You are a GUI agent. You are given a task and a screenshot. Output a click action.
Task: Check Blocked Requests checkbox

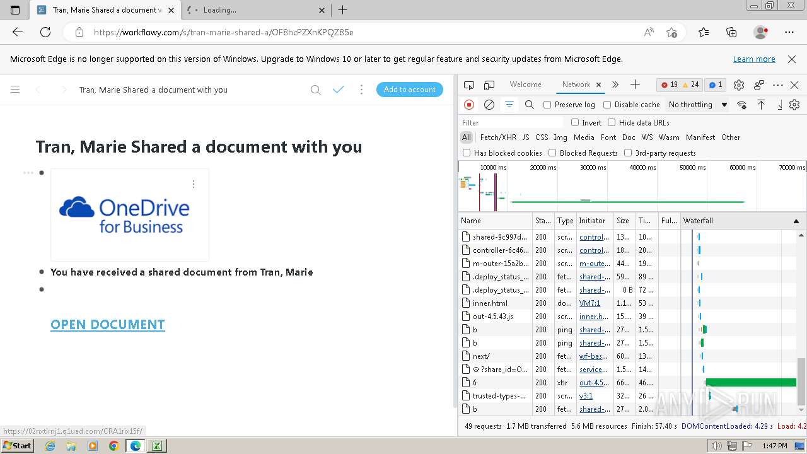point(552,153)
